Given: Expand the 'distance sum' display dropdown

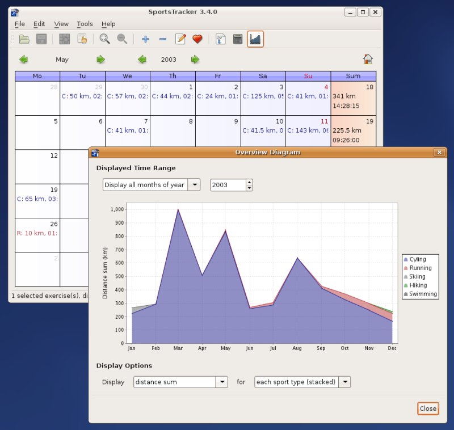Looking at the screenshot, I should pos(222,382).
